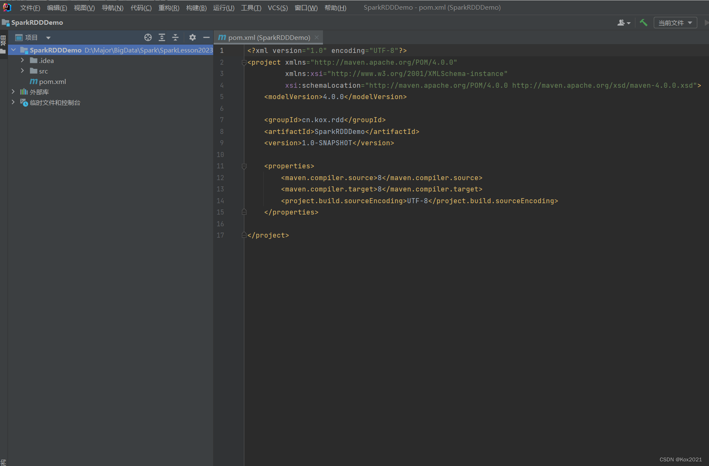This screenshot has height=466, width=709.
Task: Expand the .idea folder
Action: 22,60
